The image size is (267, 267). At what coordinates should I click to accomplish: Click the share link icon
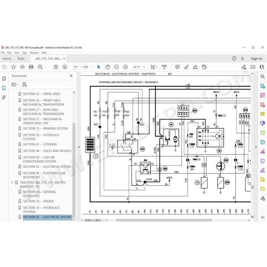244,67
